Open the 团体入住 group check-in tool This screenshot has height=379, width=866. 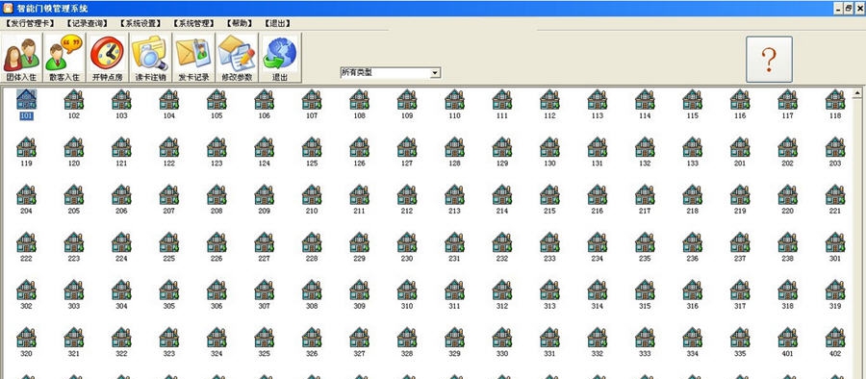[21, 58]
